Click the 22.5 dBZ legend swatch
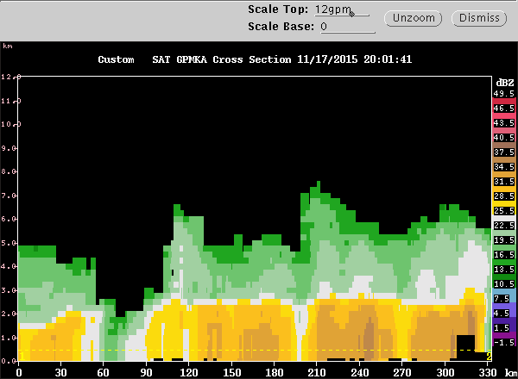The image size is (518, 379). [503, 227]
